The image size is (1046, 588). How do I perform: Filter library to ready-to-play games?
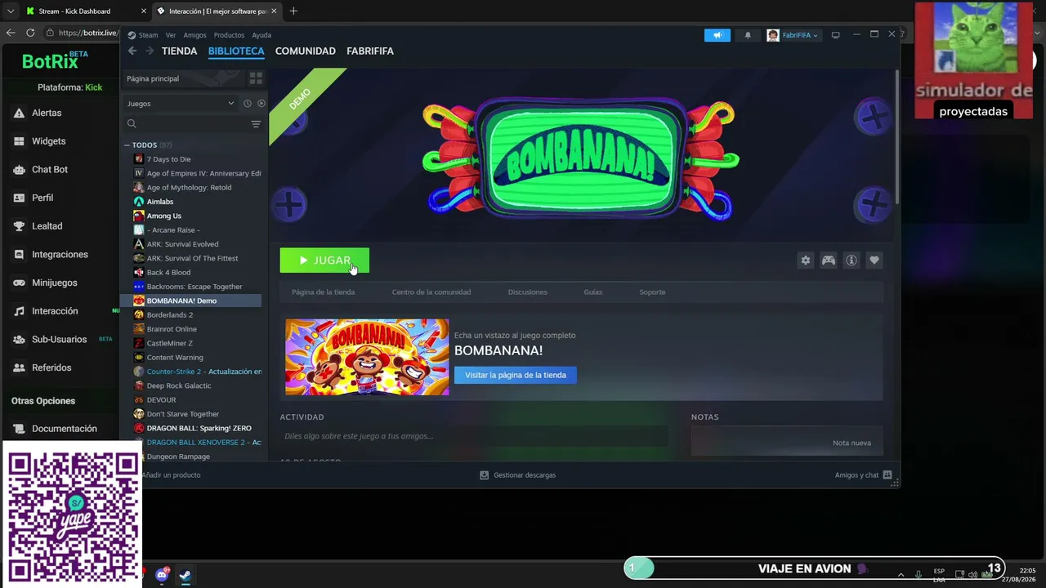pyautogui.click(x=261, y=104)
